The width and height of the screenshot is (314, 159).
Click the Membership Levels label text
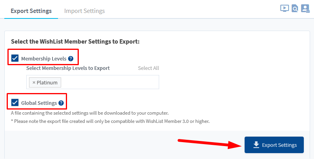pos(44,58)
